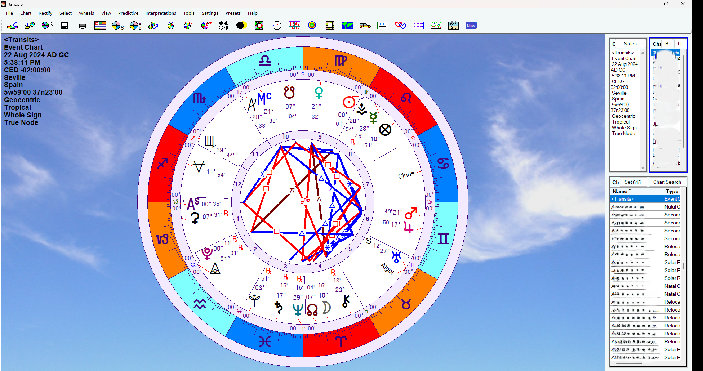Select the <Transits> row in chart list

click(636, 199)
